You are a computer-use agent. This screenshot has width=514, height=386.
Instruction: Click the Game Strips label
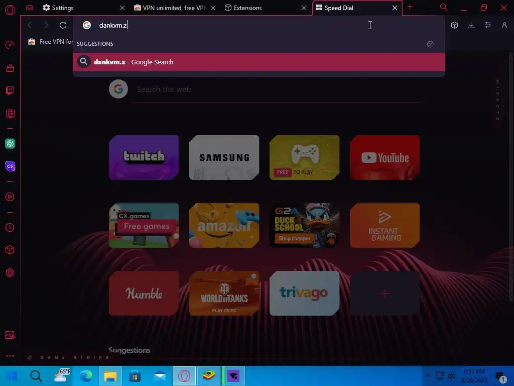point(75,357)
